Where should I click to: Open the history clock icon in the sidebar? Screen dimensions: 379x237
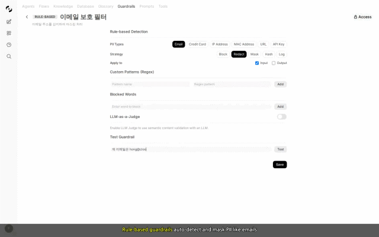point(9,44)
